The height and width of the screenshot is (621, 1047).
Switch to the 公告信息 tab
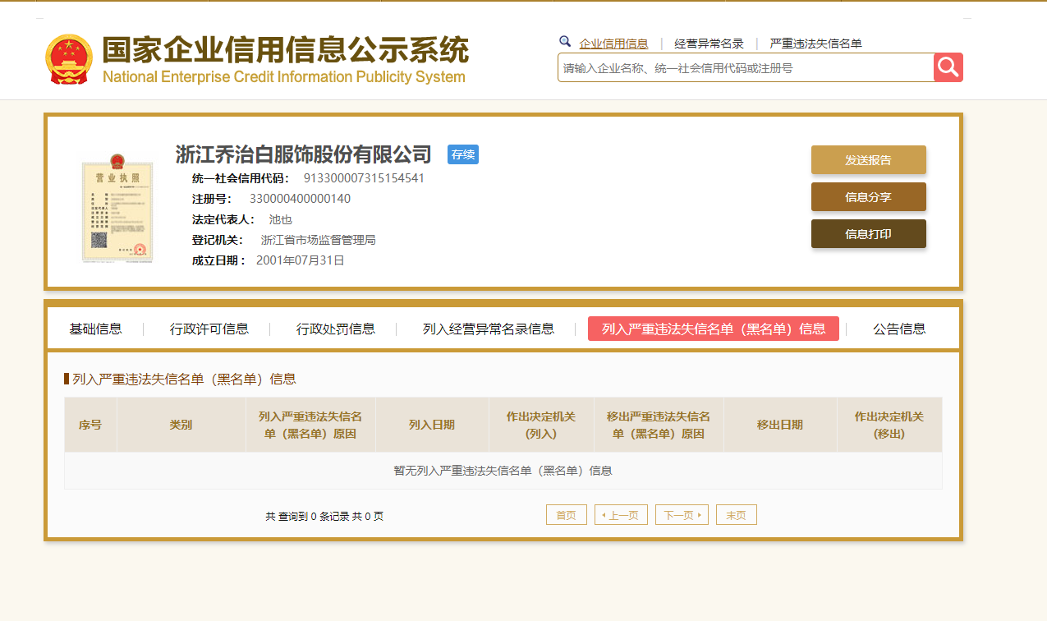pos(899,329)
